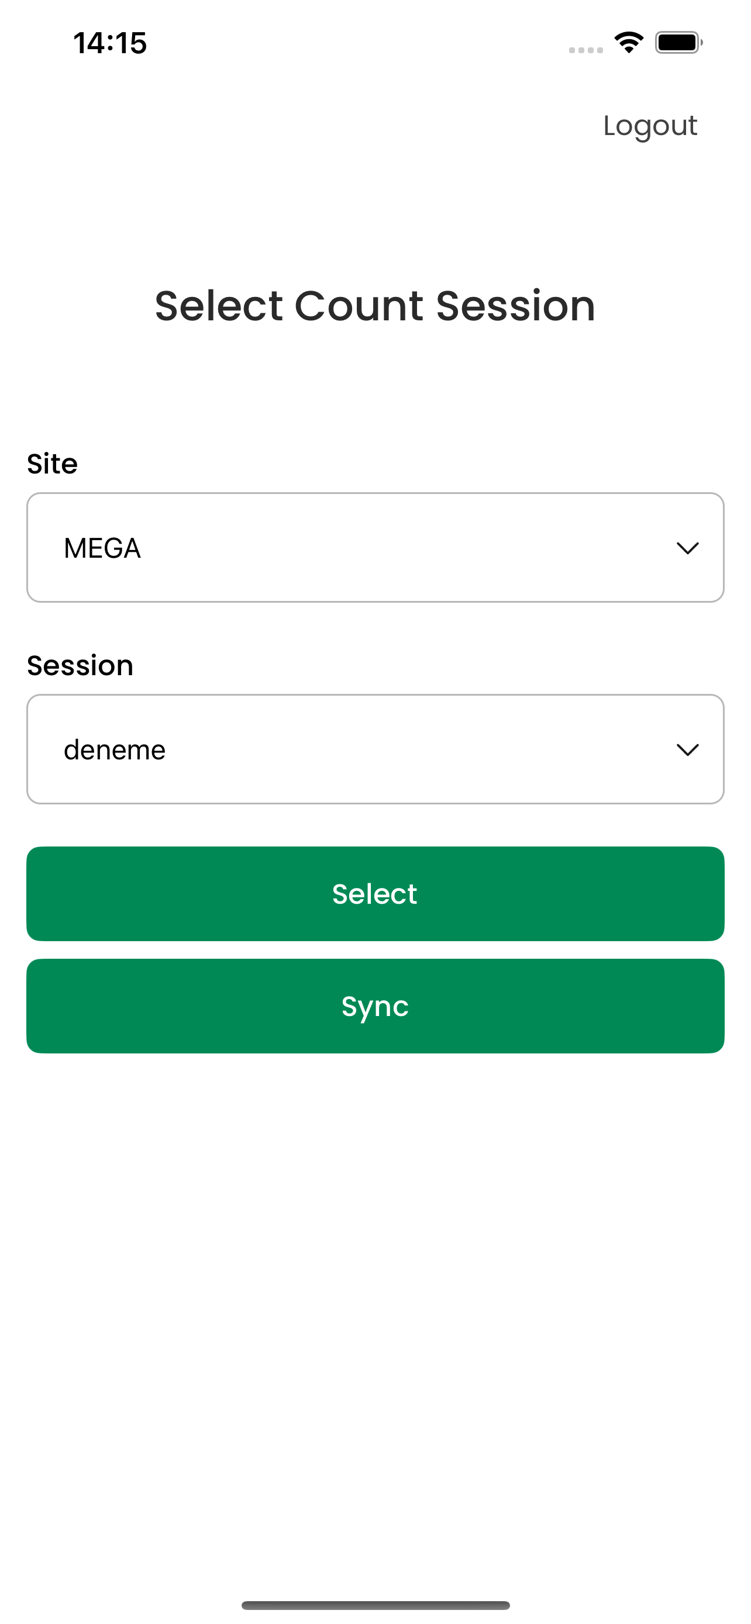Tap the home indicator bar at bottom

point(375,1605)
